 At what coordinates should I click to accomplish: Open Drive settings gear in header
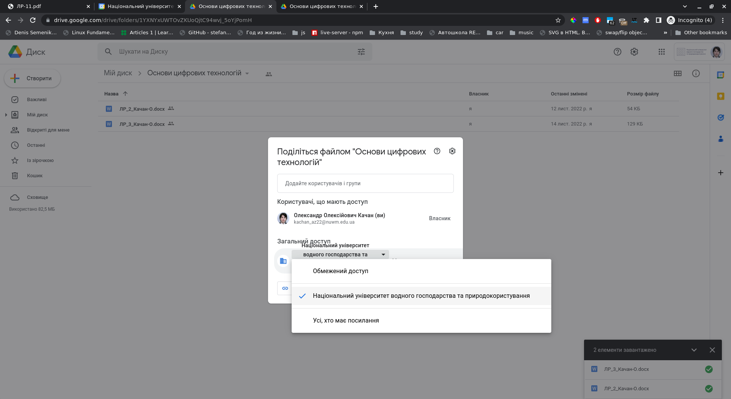click(634, 52)
